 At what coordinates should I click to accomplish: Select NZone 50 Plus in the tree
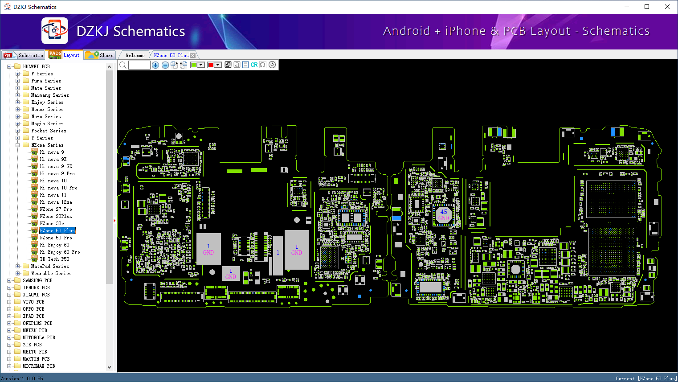[x=57, y=230]
